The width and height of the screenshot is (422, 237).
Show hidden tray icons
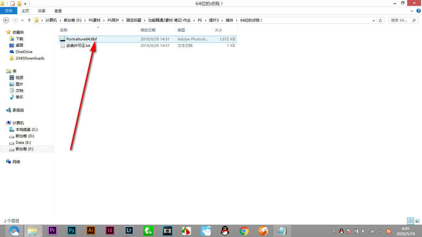click(x=334, y=231)
